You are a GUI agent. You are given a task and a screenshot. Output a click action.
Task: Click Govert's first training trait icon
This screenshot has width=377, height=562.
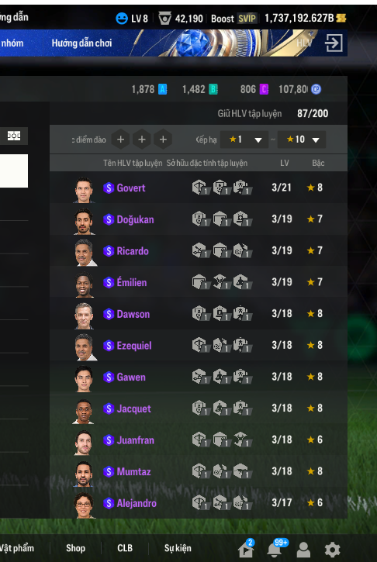[x=200, y=188]
